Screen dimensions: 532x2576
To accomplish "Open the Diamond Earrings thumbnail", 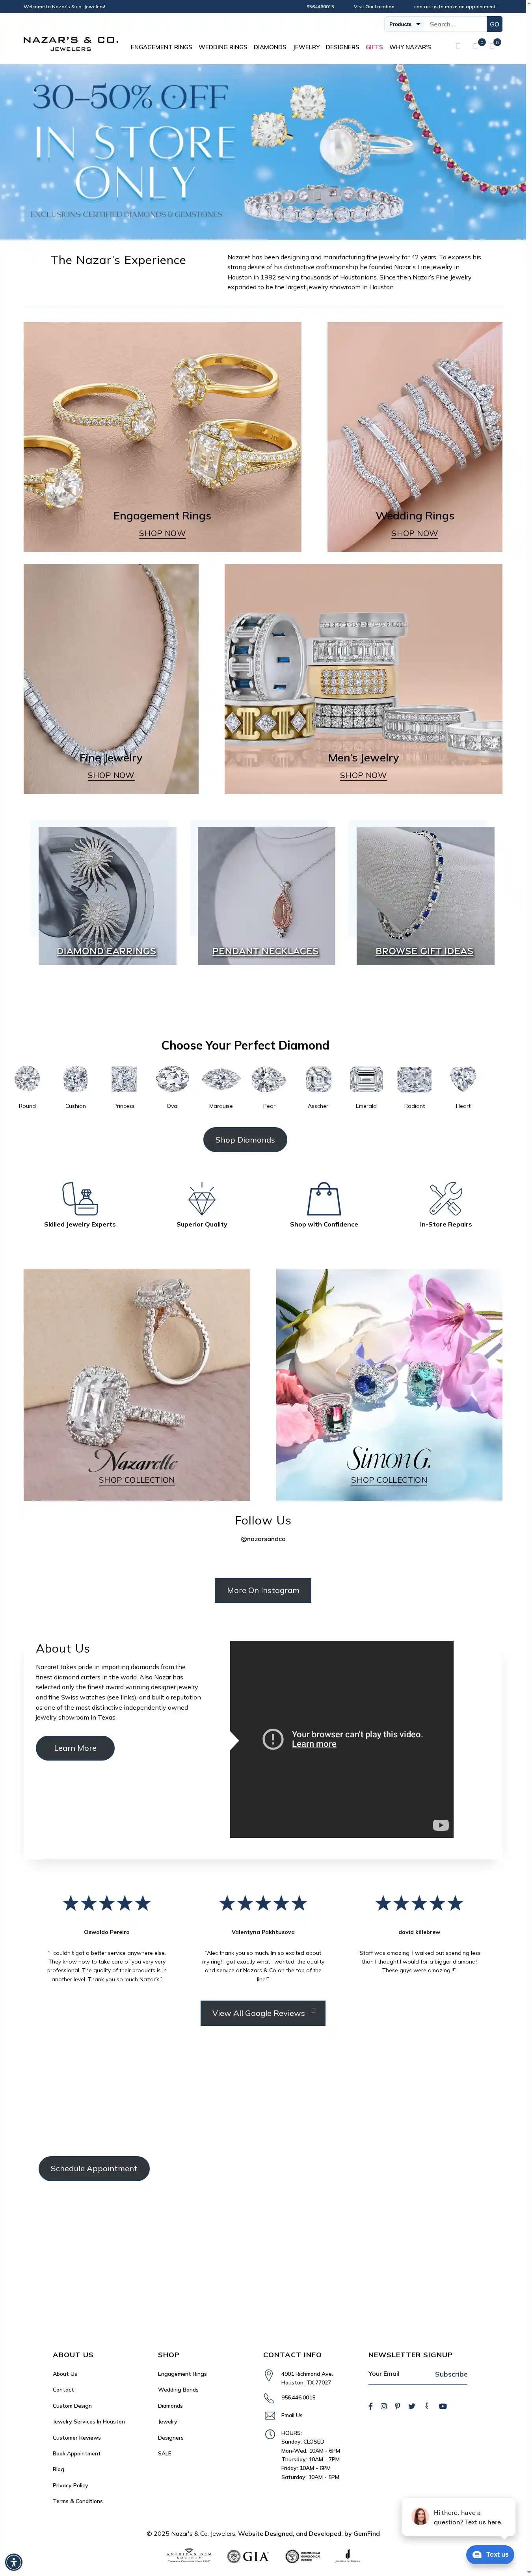I will coord(107,896).
